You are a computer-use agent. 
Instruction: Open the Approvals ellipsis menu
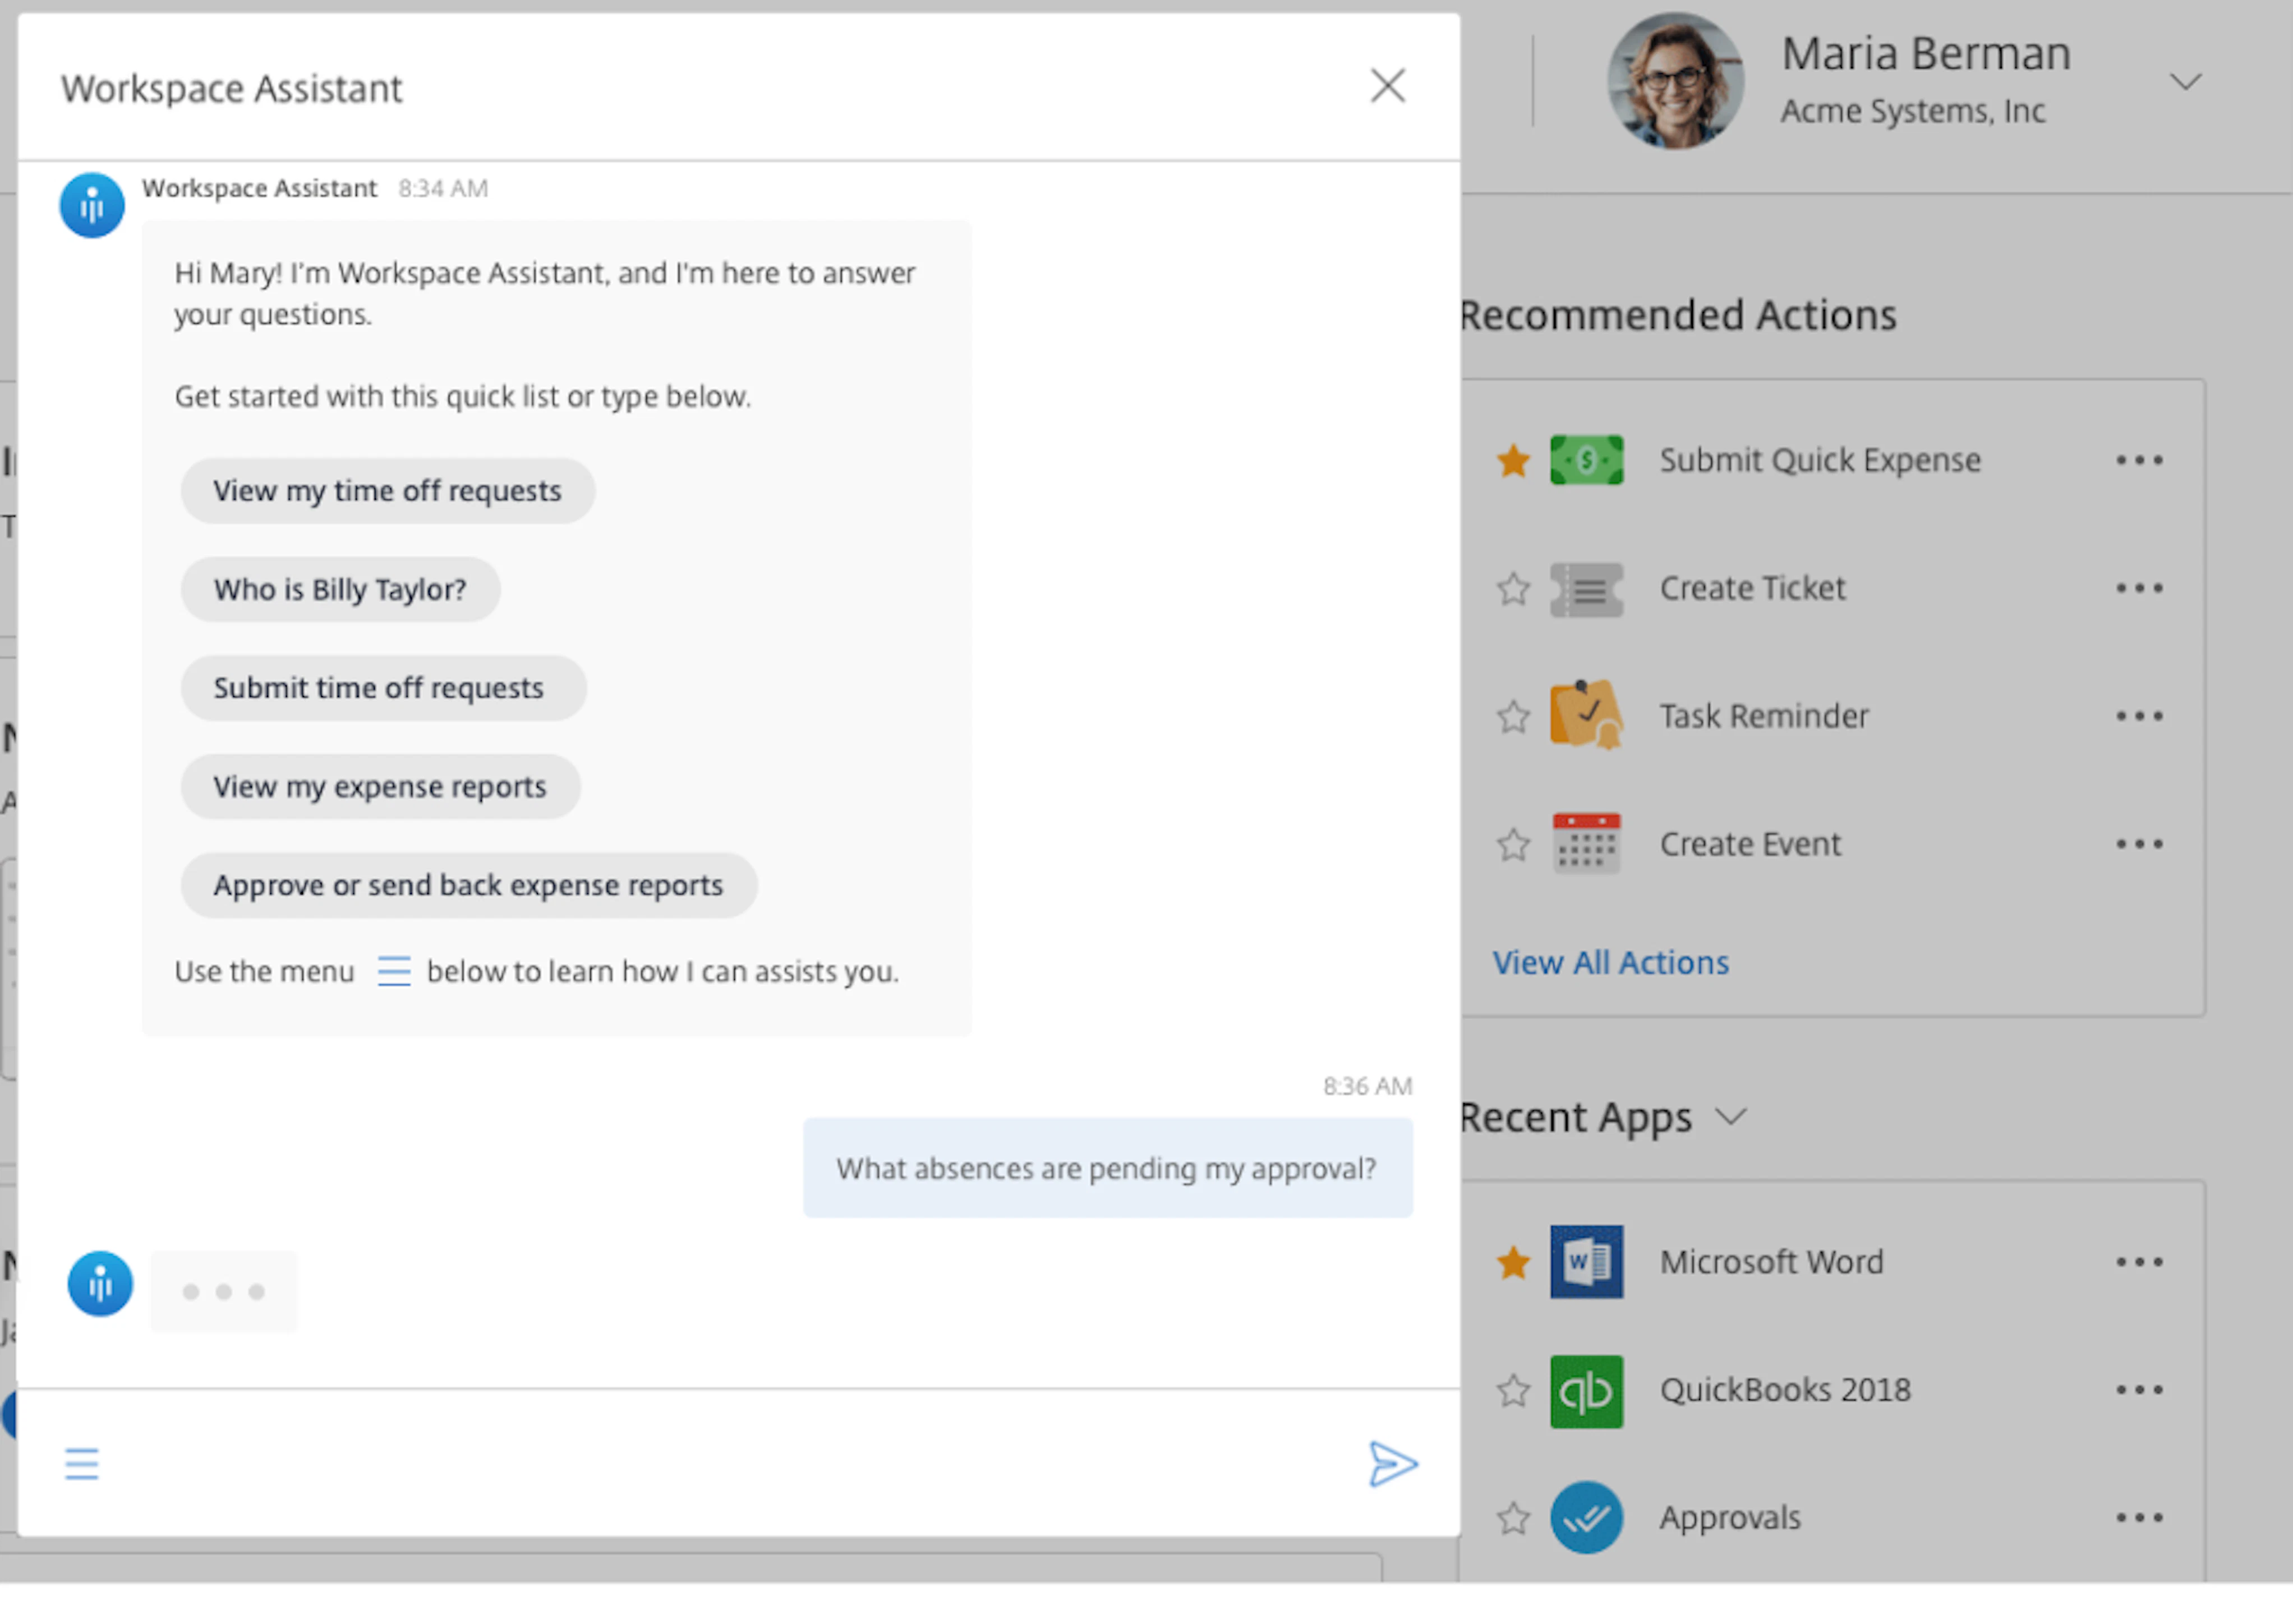(x=2141, y=1516)
